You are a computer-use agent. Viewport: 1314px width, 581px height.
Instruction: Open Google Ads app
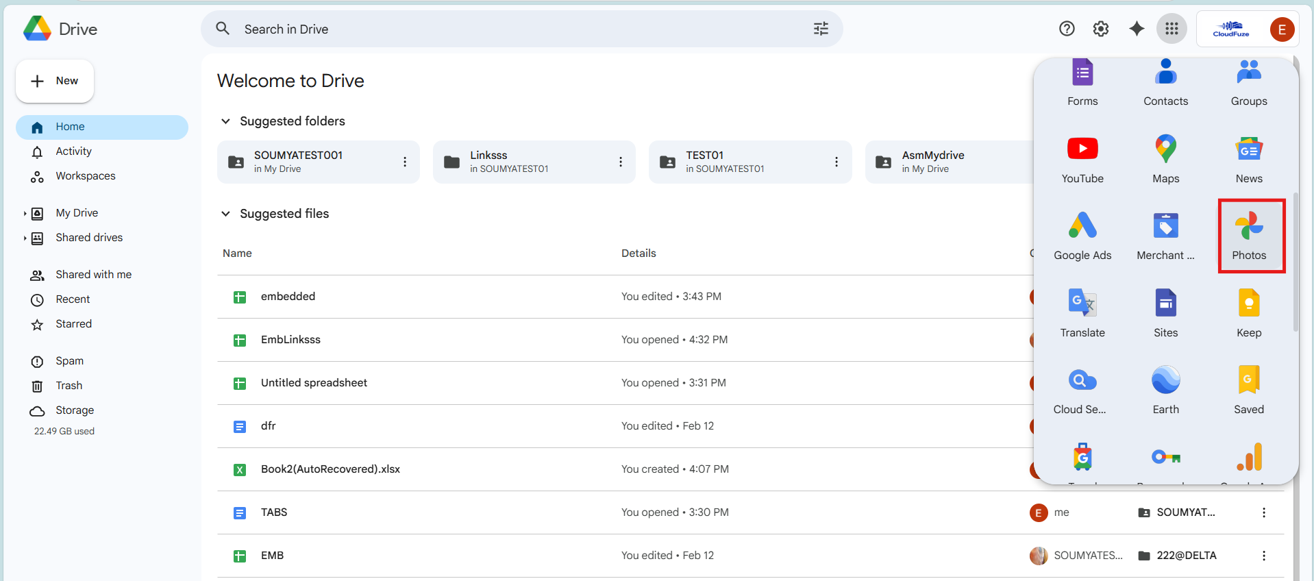click(1082, 236)
